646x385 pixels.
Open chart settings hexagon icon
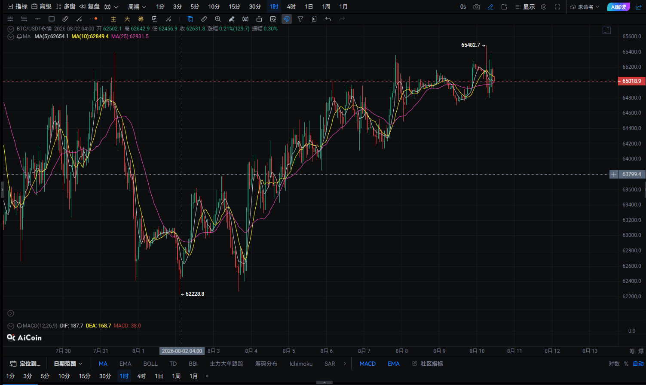pyautogui.click(x=544, y=7)
